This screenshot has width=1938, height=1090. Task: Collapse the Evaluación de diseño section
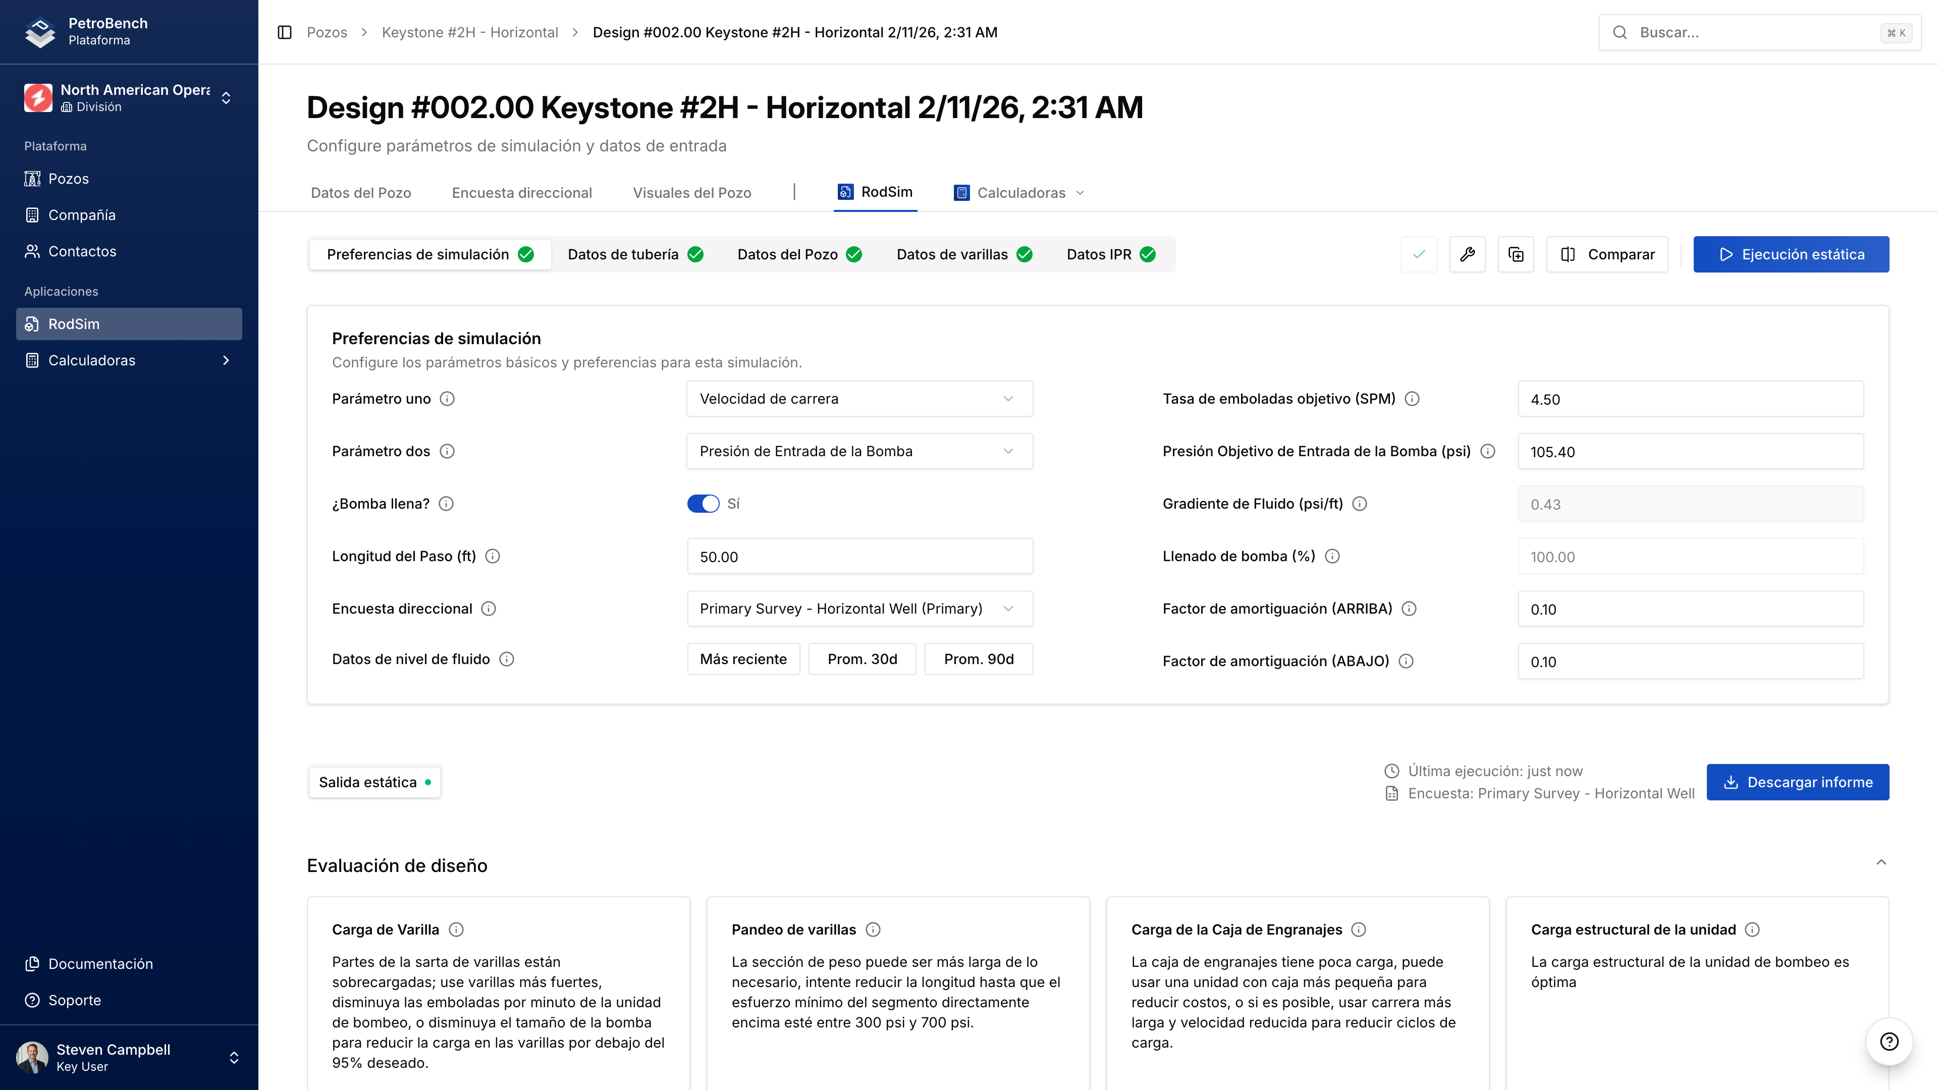(1881, 862)
